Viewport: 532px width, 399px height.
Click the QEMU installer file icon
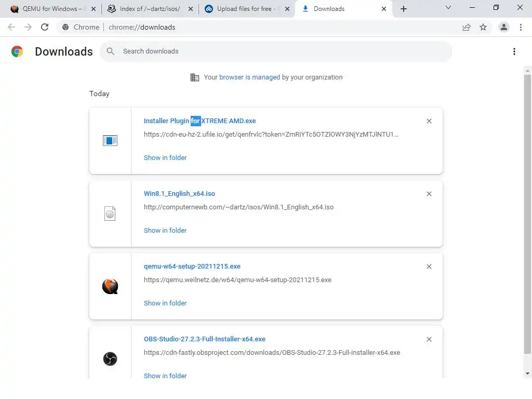(110, 286)
